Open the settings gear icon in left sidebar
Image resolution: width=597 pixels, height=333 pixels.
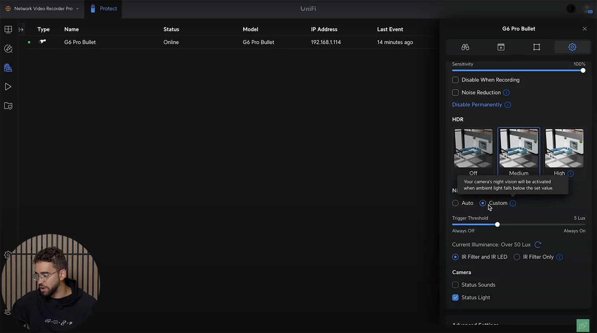(x=7, y=255)
